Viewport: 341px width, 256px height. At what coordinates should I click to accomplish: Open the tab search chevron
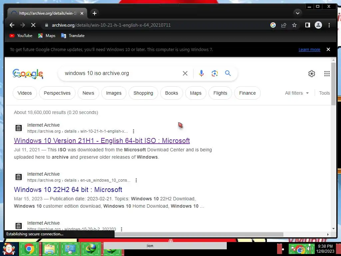(297, 13)
